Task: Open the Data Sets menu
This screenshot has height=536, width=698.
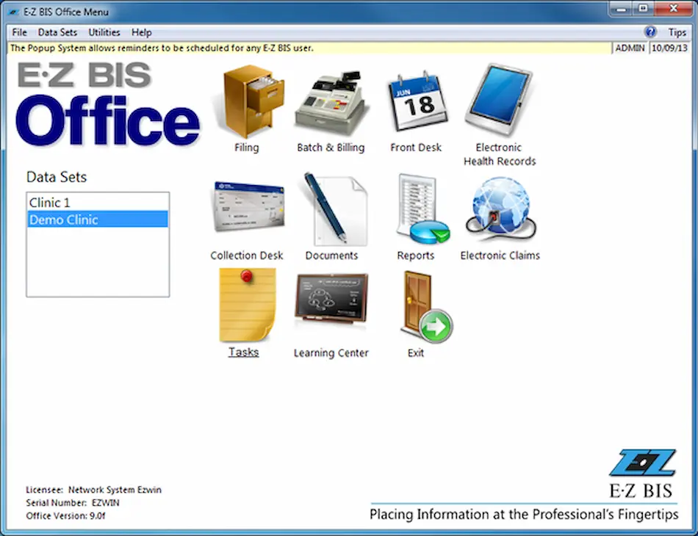Action: point(57,32)
